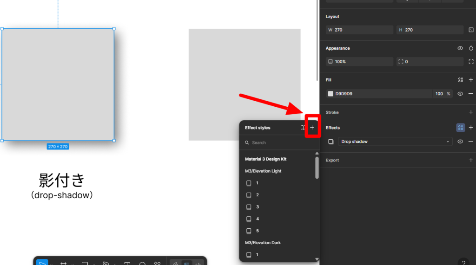
Task: Remove the Drop shadow effect
Action: coord(471,142)
